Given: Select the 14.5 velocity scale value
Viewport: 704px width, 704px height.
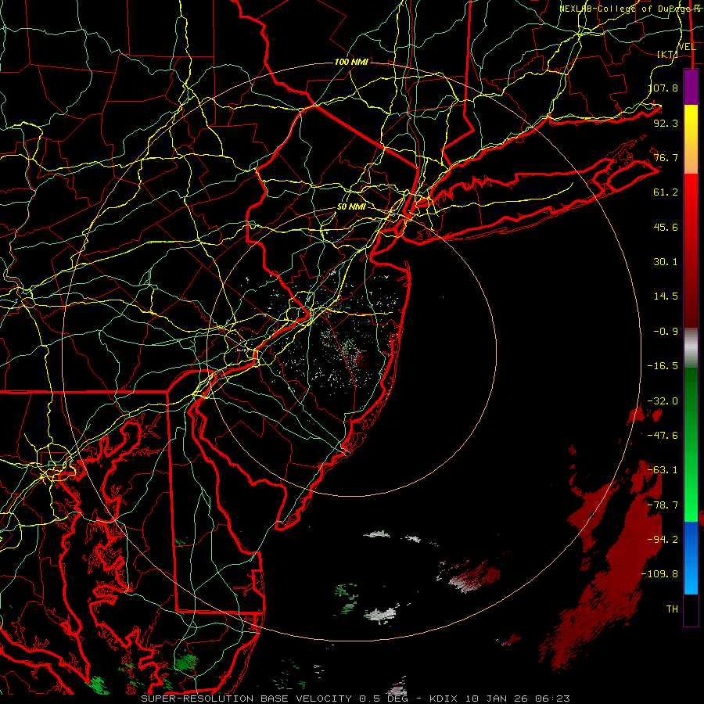Looking at the screenshot, I should [666, 296].
